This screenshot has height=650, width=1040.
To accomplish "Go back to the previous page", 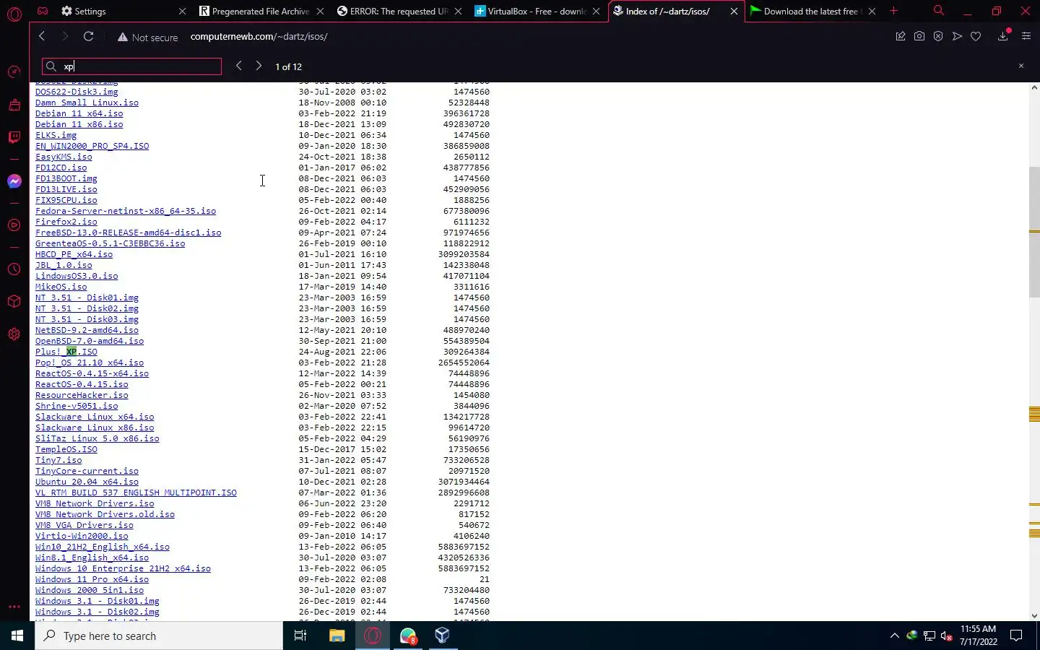I will [x=42, y=36].
